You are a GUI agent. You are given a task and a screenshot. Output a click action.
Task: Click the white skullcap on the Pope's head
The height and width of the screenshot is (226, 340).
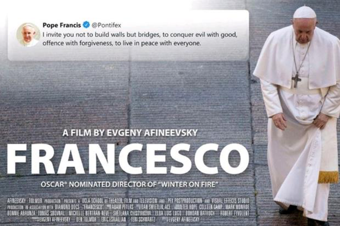(x=304, y=12)
